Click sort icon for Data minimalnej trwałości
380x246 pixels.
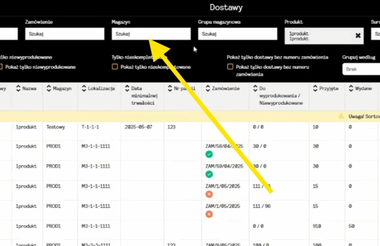(127, 89)
